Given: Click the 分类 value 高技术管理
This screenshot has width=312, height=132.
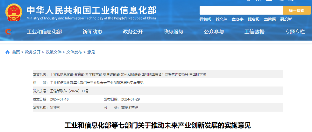Looking at the screenshot, I should tap(129, 108).
